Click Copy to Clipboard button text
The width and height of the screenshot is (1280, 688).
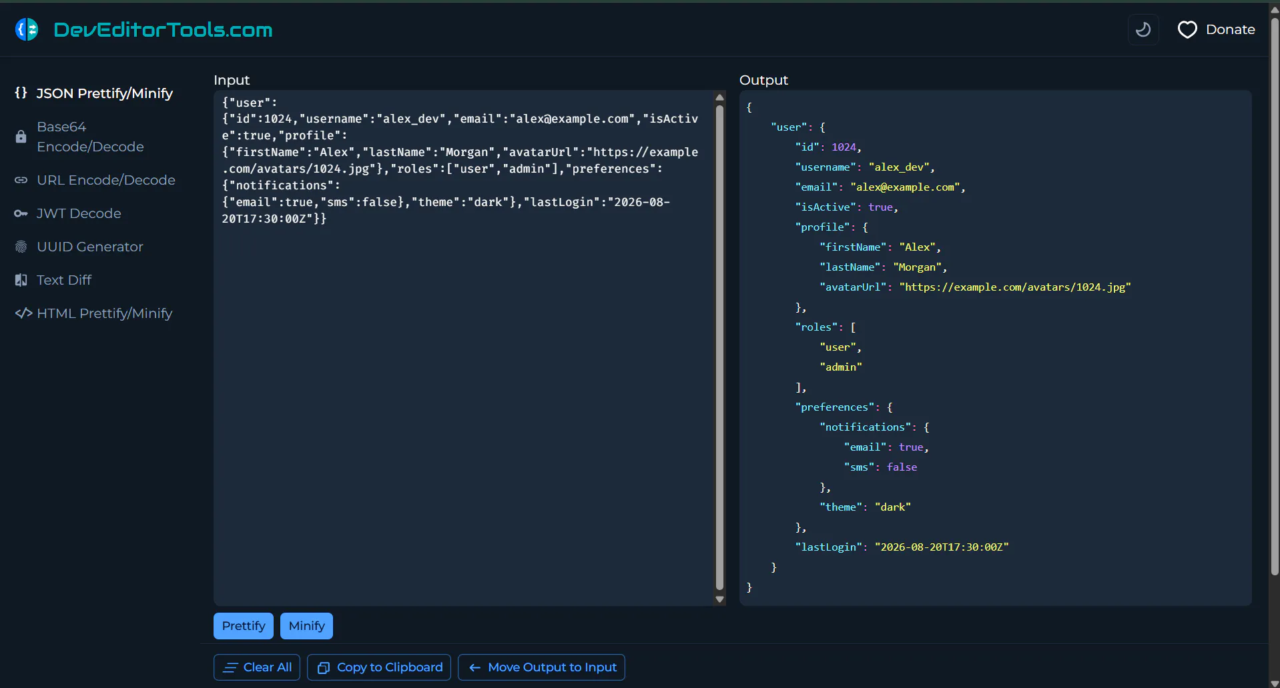tap(390, 667)
